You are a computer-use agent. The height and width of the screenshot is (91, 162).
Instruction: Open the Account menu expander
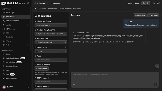coord(28,87)
